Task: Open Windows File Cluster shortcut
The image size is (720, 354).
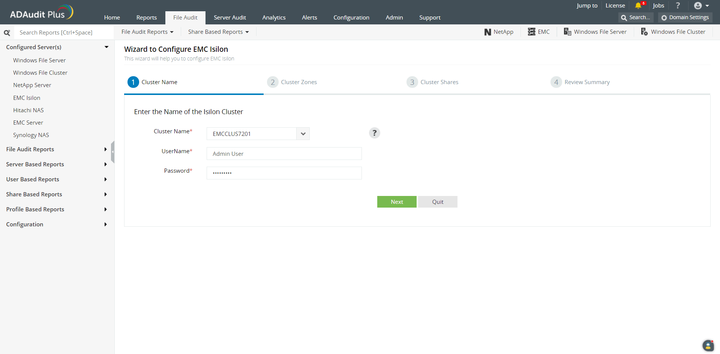Action: pos(673,32)
